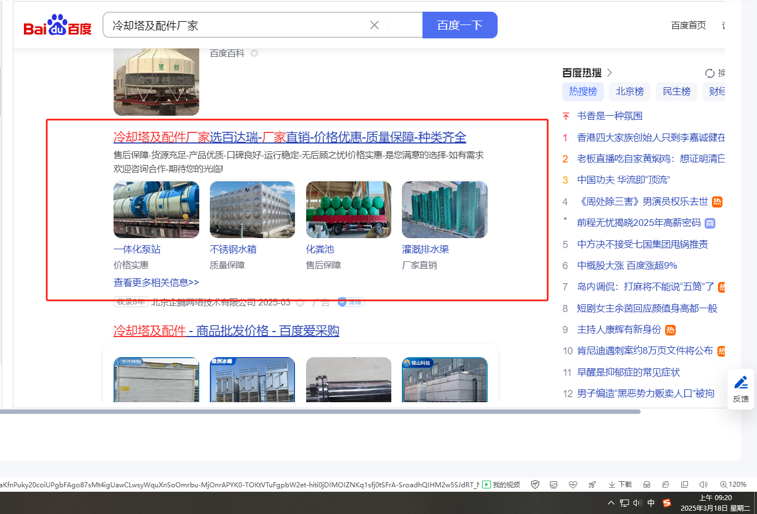757x514 pixels.
Task: Open hot topic 前程无忧揭晓2025年高薪密码
Action: [639, 223]
